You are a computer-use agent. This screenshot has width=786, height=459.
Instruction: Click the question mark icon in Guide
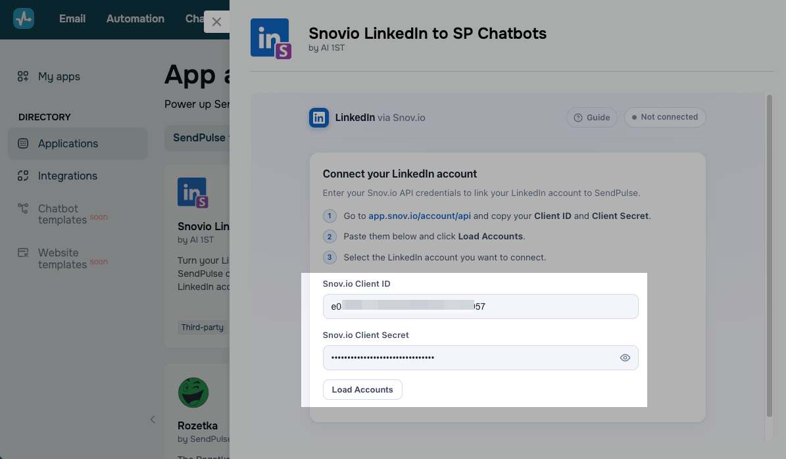click(x=578, y=118)
